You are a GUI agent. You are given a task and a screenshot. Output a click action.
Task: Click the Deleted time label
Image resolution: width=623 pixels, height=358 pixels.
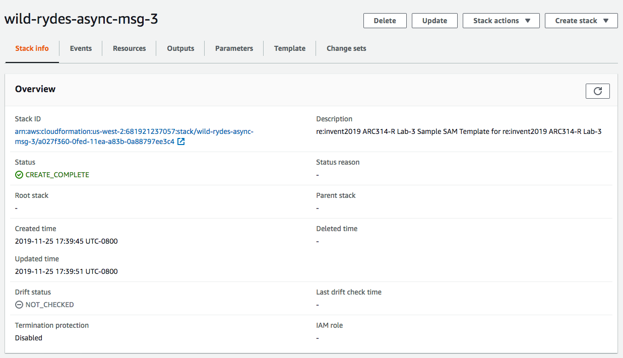(337, 229)
